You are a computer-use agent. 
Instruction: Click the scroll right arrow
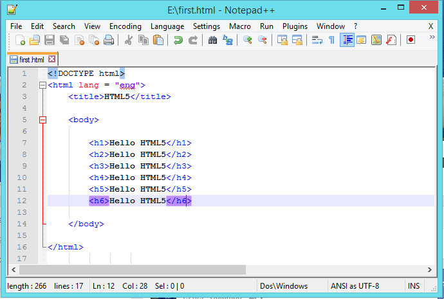(430, 270)
